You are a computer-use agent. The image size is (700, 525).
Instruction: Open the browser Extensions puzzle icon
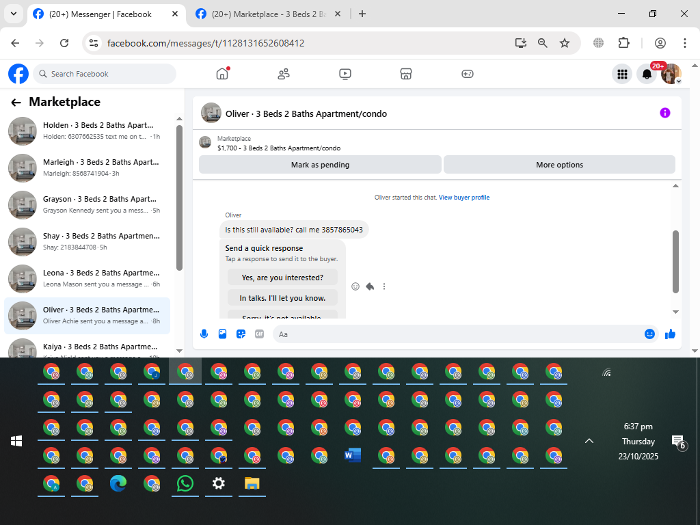(x=623, y=43)
